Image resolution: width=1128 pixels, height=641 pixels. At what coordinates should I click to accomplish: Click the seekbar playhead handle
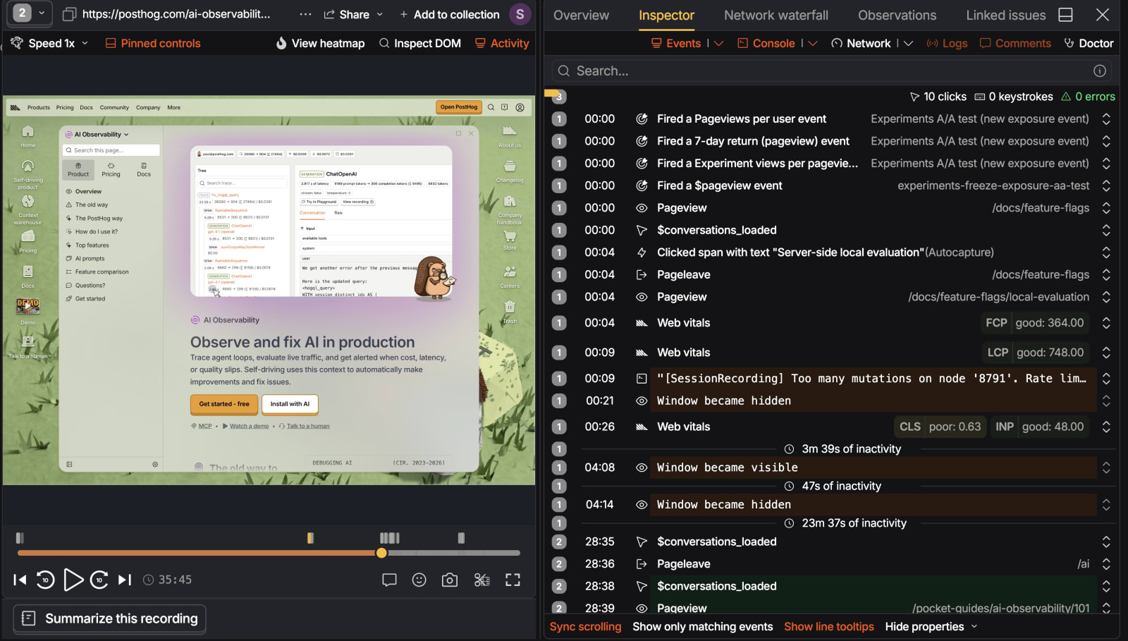381,553
